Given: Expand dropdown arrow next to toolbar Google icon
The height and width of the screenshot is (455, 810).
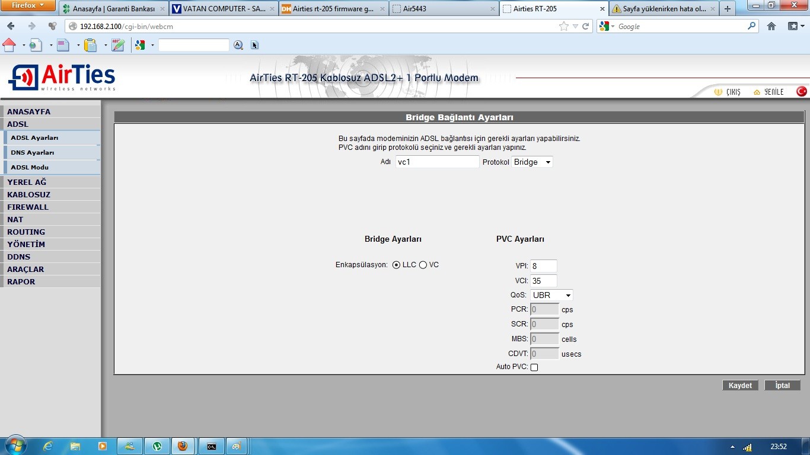Looking at the screenshot, I should point(152,46).
